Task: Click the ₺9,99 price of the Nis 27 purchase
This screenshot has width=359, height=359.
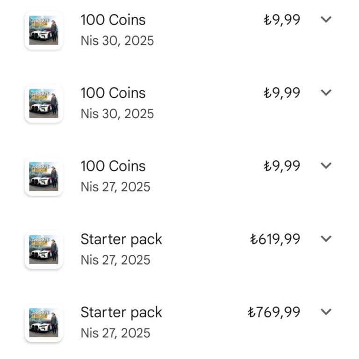Action: tap(282, 166)
